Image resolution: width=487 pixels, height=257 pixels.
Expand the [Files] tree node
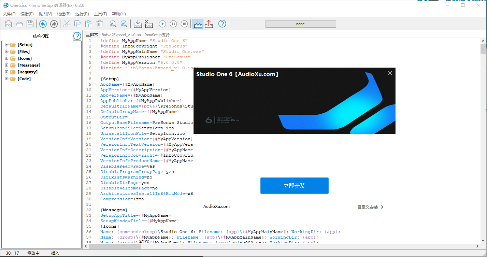click(x=6, y=52)
